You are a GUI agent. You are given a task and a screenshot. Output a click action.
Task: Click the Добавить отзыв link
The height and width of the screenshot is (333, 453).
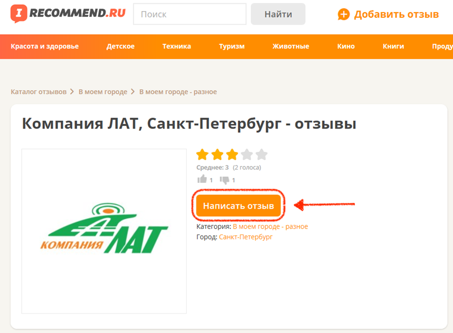coord(397,14)
